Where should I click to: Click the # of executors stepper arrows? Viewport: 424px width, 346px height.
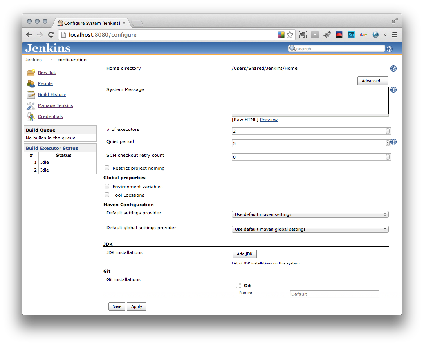click(388, 131)
